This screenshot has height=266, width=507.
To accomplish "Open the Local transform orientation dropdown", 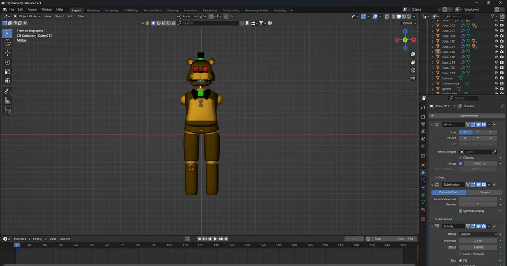I will coord(187,16).
